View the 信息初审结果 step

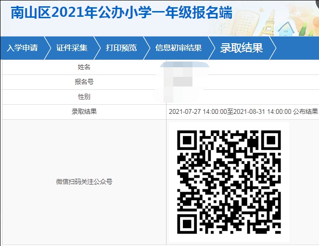pos(179,48)
